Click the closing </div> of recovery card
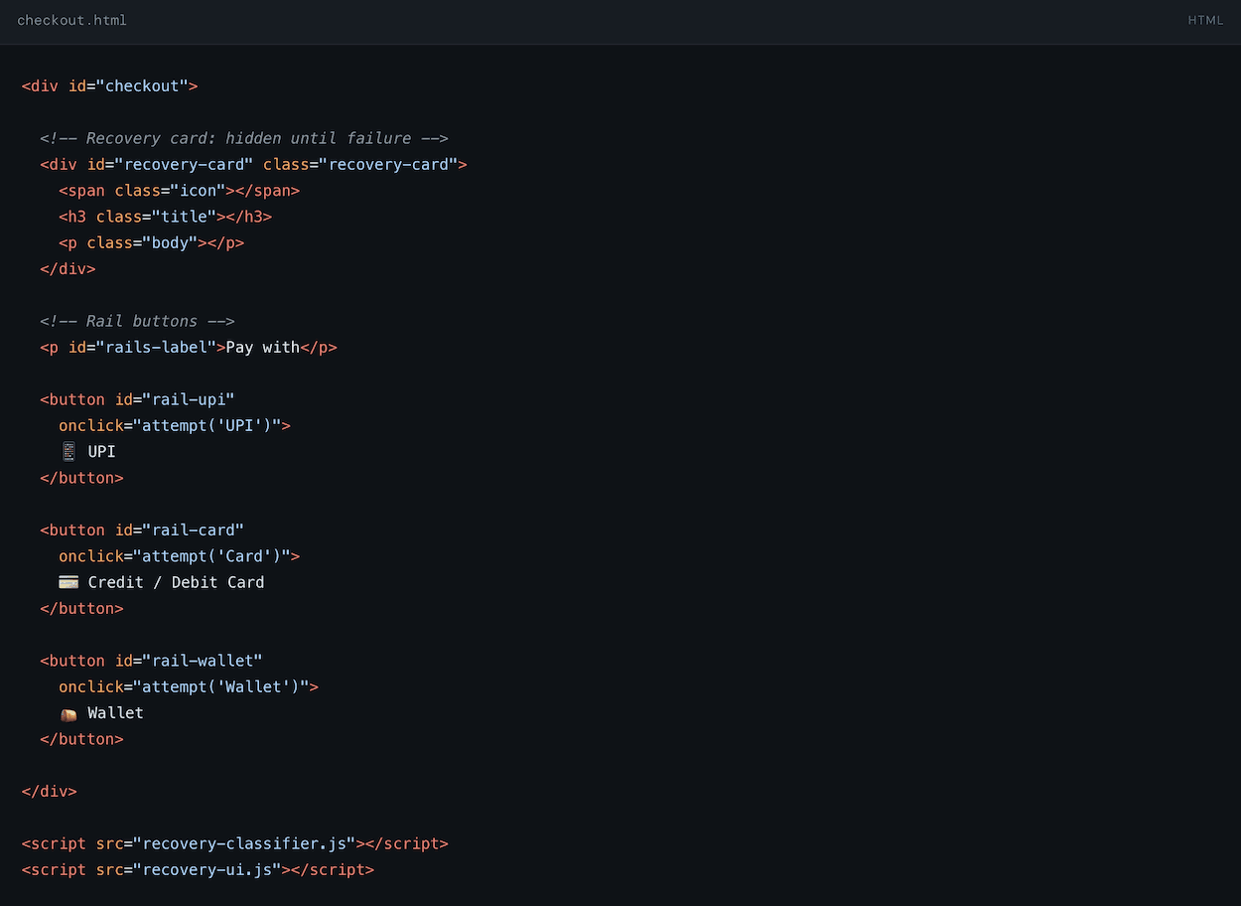The image size is (1241, 906). tap(69, 269)
